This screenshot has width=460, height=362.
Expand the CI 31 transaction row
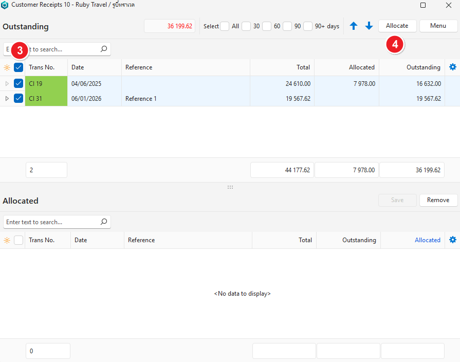click(x=7, y=98)
